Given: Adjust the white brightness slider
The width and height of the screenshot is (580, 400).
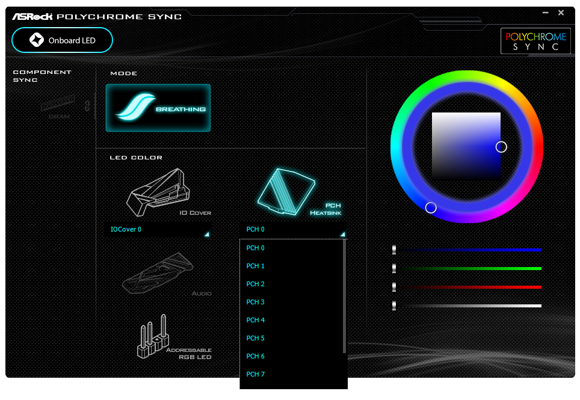Looking at the screenshot, I should point(467,306).
